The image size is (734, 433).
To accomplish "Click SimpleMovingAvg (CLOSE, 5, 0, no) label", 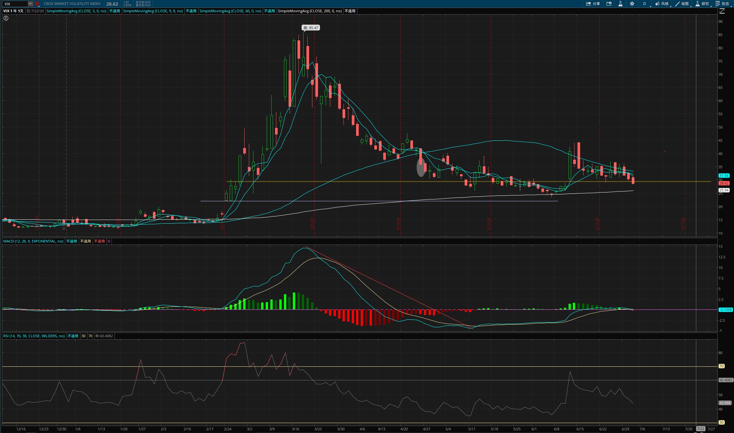I will click(x=76, y=11).
